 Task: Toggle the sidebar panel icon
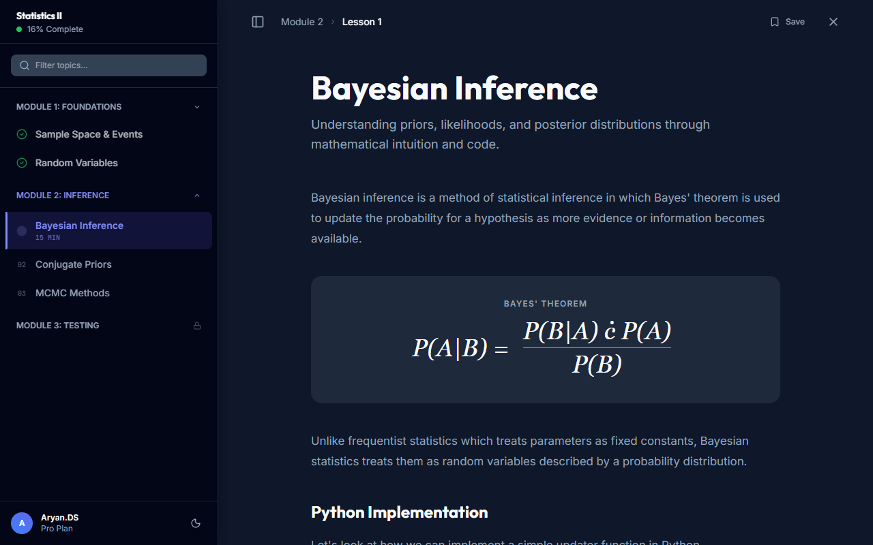[x=258, y=22]
